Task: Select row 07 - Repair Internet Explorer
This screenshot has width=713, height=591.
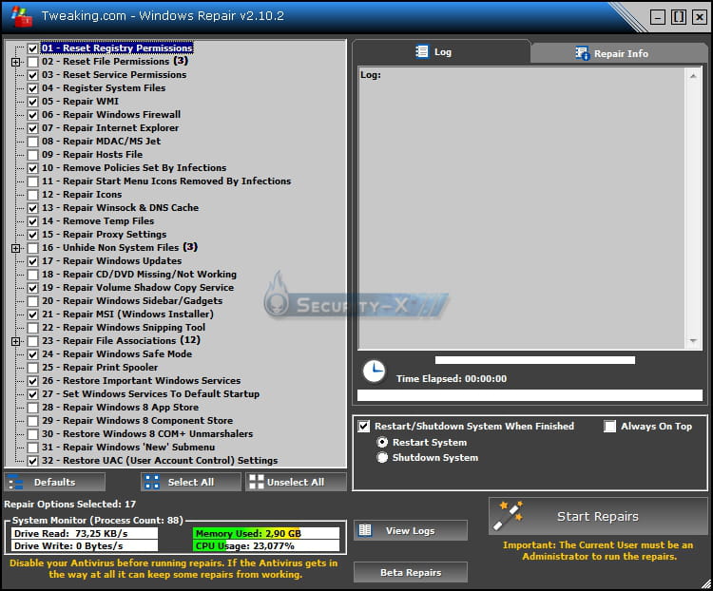Action: click(x=110, y=127)
